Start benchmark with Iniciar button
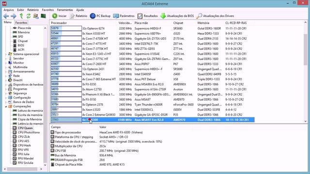Image resolution: width=310 pixels, height=174 pixels. pyautogui.click(x=59, y=16)
